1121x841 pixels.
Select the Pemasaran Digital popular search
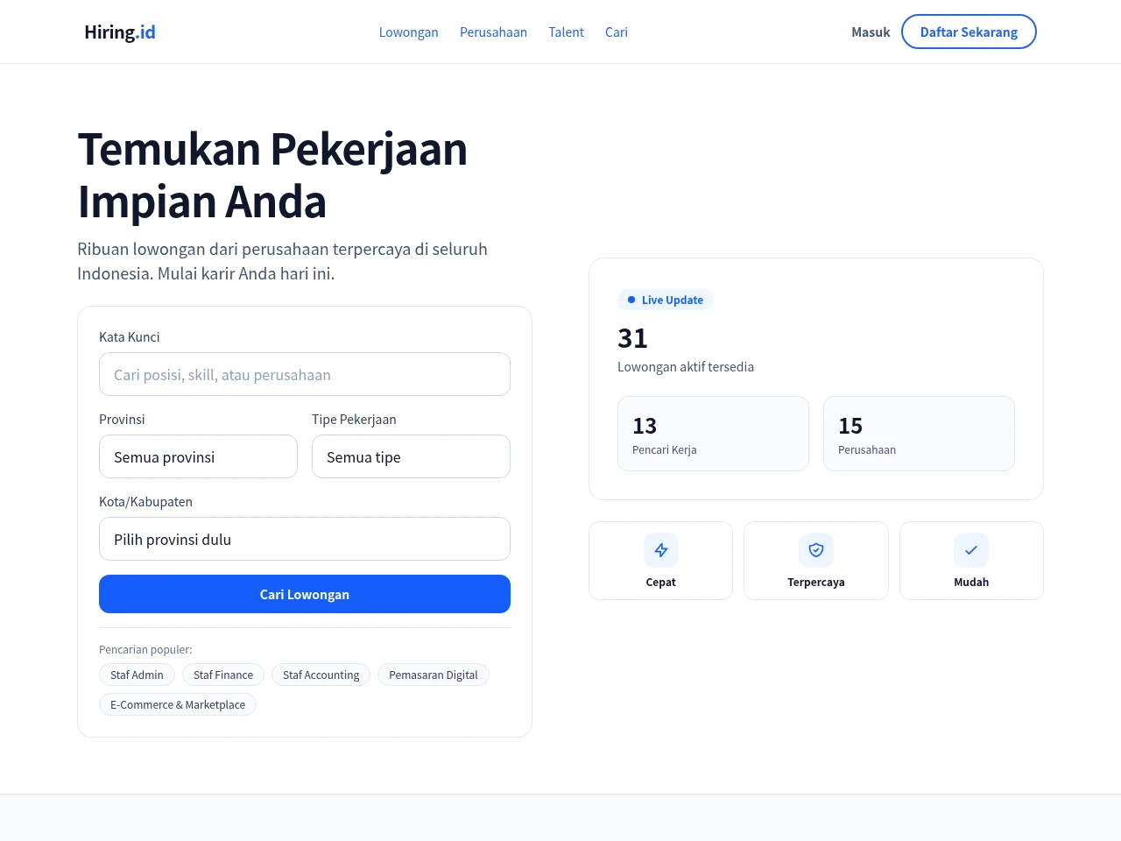[x=434, y=675]
